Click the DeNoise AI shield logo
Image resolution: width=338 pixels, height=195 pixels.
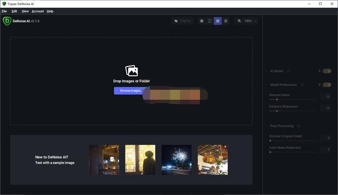[7, 21]
